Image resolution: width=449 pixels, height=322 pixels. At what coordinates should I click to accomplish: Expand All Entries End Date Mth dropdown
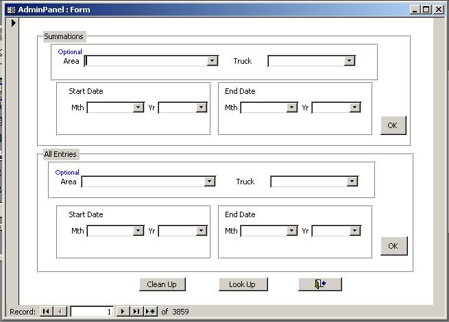point(292,231)
